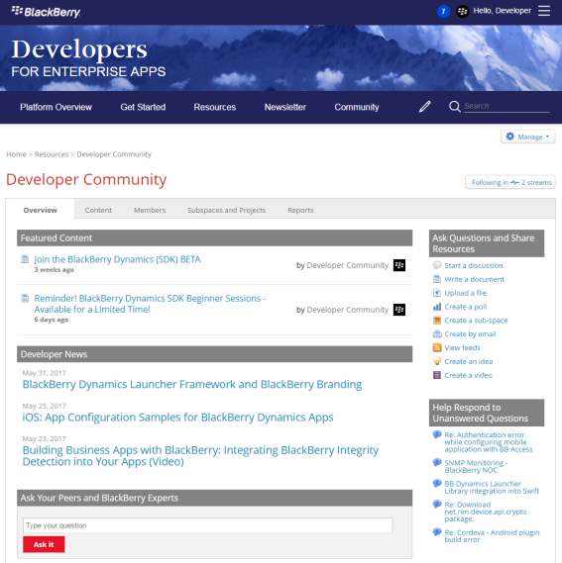562x563 pixels.
Task: Click the pencil edit icon in navigation bar
Action: pos(424,107)
